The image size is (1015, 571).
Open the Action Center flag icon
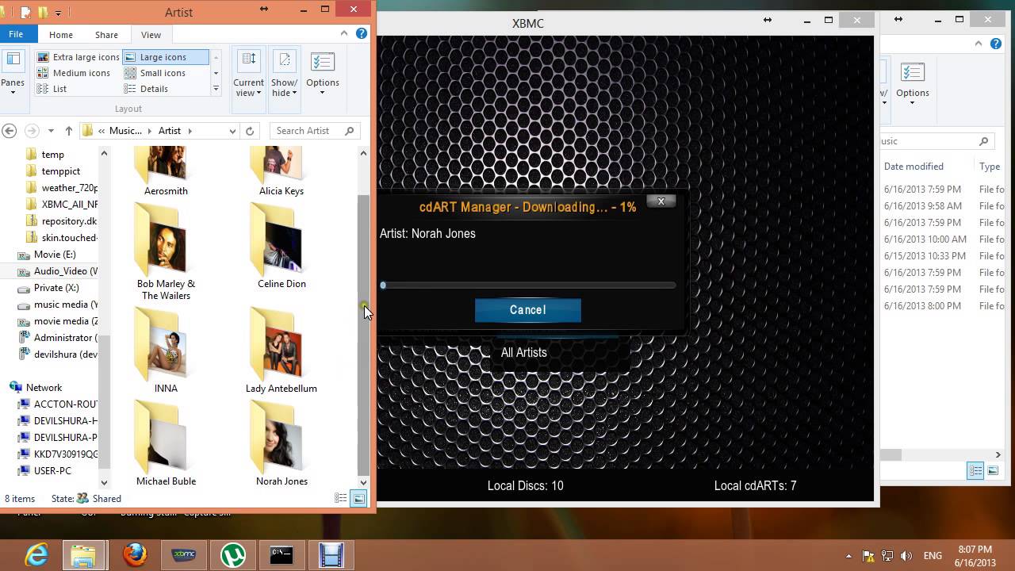pyautogui.click(x=868, y=556)
